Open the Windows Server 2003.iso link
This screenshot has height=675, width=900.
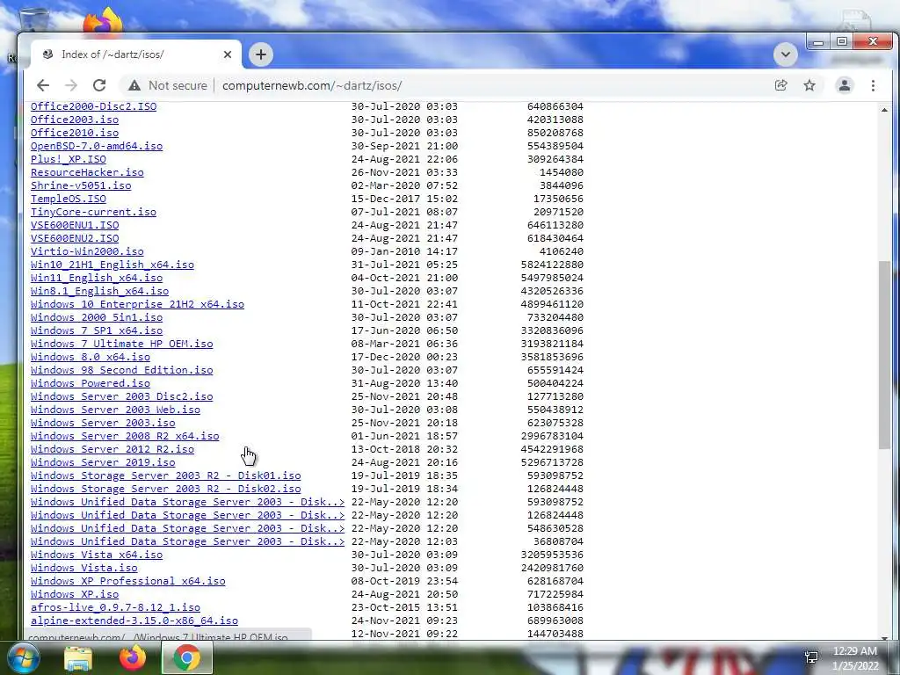tap(103, 423)
